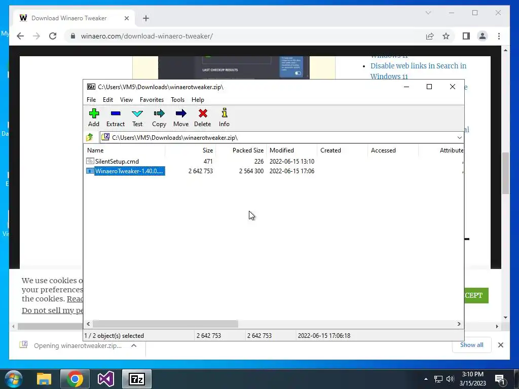Click the 7-Zip horizontal scrollbar thumb
519x389 pixels.
[165, 324]
